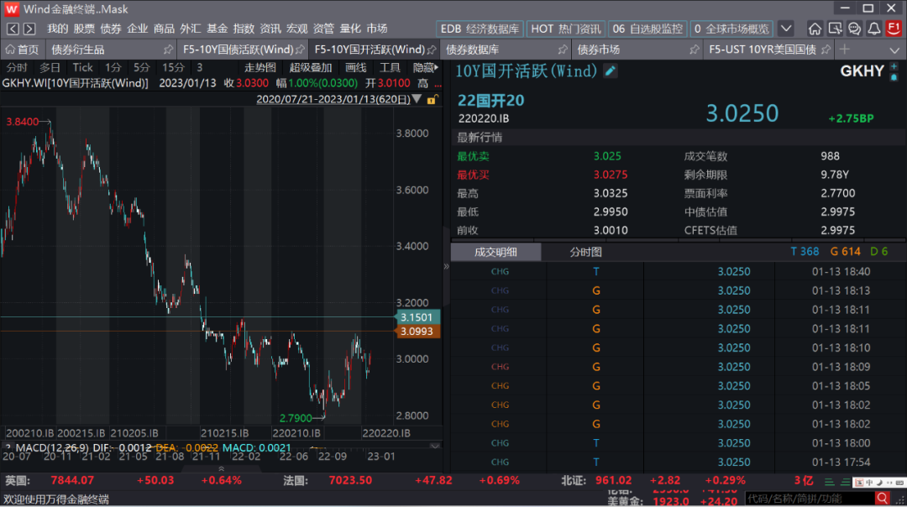The image size is (907, 507).
Task: Click the red search button at bottom right
Action: click(883, 499)
